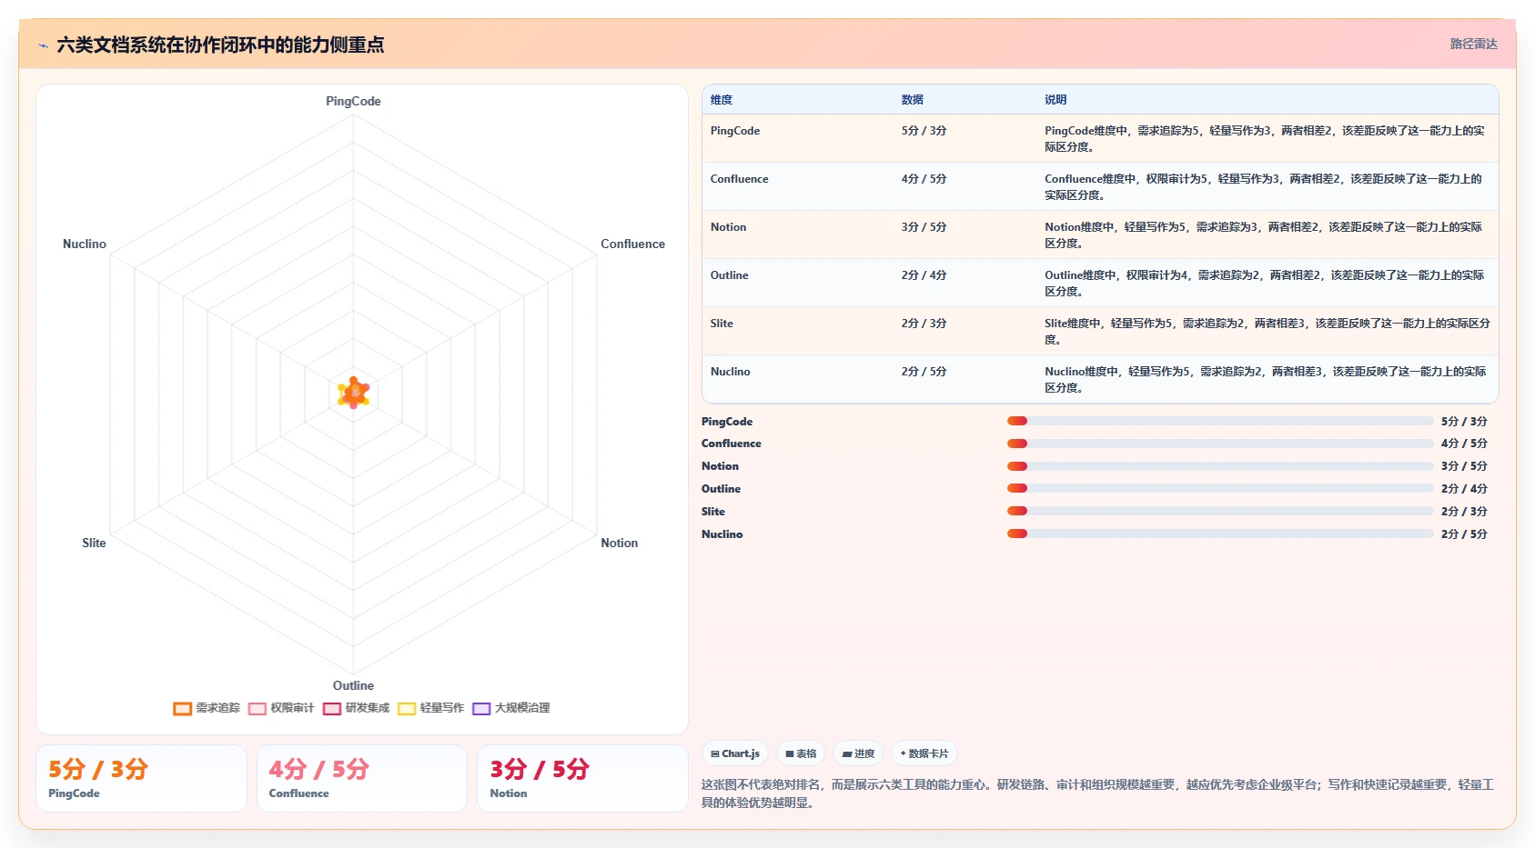Click the 路径雷达 label in the header
The image size is (1535, 848).
(1473, 44)
